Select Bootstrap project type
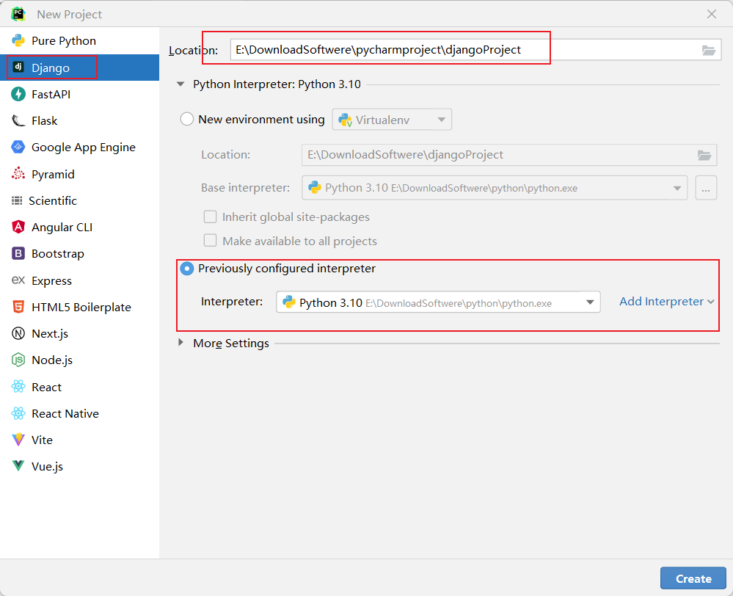 coord(79,253)
